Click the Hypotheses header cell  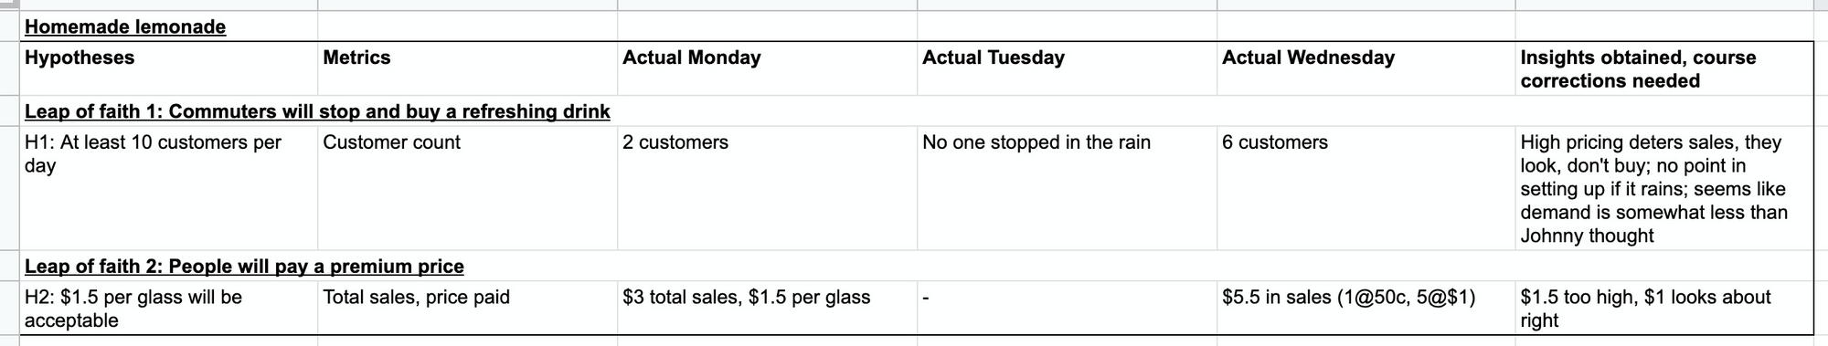point(168,68)
